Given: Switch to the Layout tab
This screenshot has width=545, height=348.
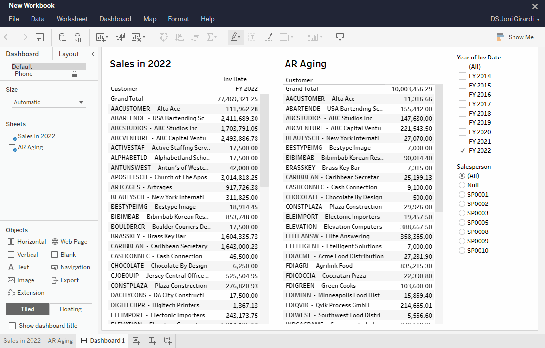Looking at the screenshot, I should click(x=68, y=54).
